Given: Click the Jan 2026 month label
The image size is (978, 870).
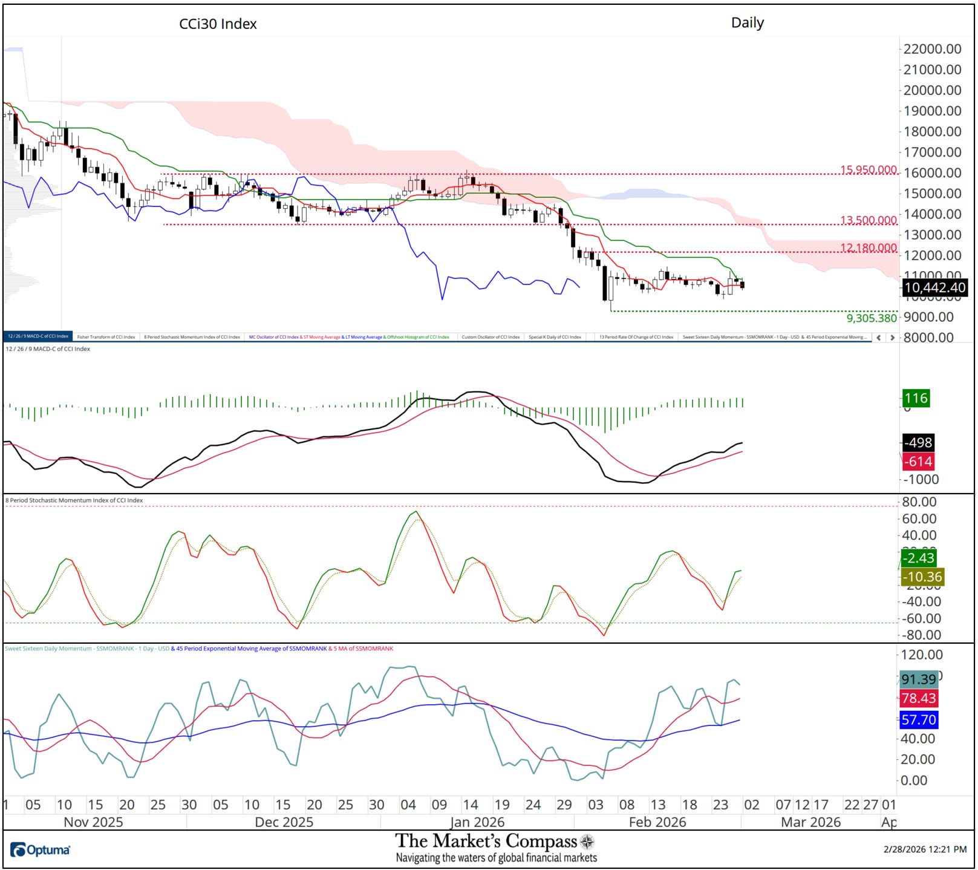Looking at the screenshot, I should click(x=477, y=822).
